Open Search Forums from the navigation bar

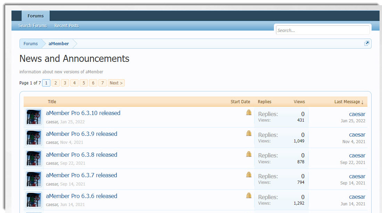point(32,25)
